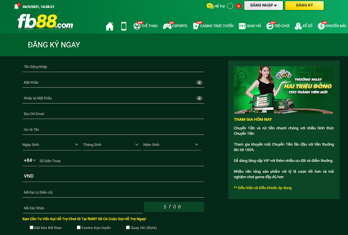Enable the Quay Hũ (Slots) checkbox

click(127, 228)
